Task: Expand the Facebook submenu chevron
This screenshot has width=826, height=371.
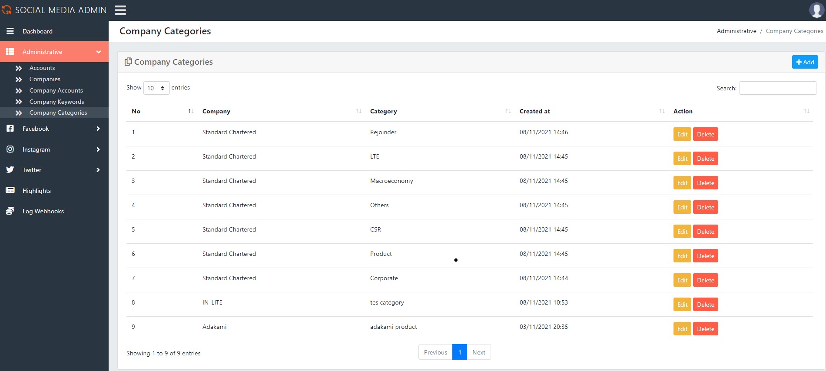Action: coord(98,129)
